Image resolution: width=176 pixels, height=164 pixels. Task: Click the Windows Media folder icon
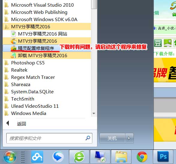click(6, 113)
